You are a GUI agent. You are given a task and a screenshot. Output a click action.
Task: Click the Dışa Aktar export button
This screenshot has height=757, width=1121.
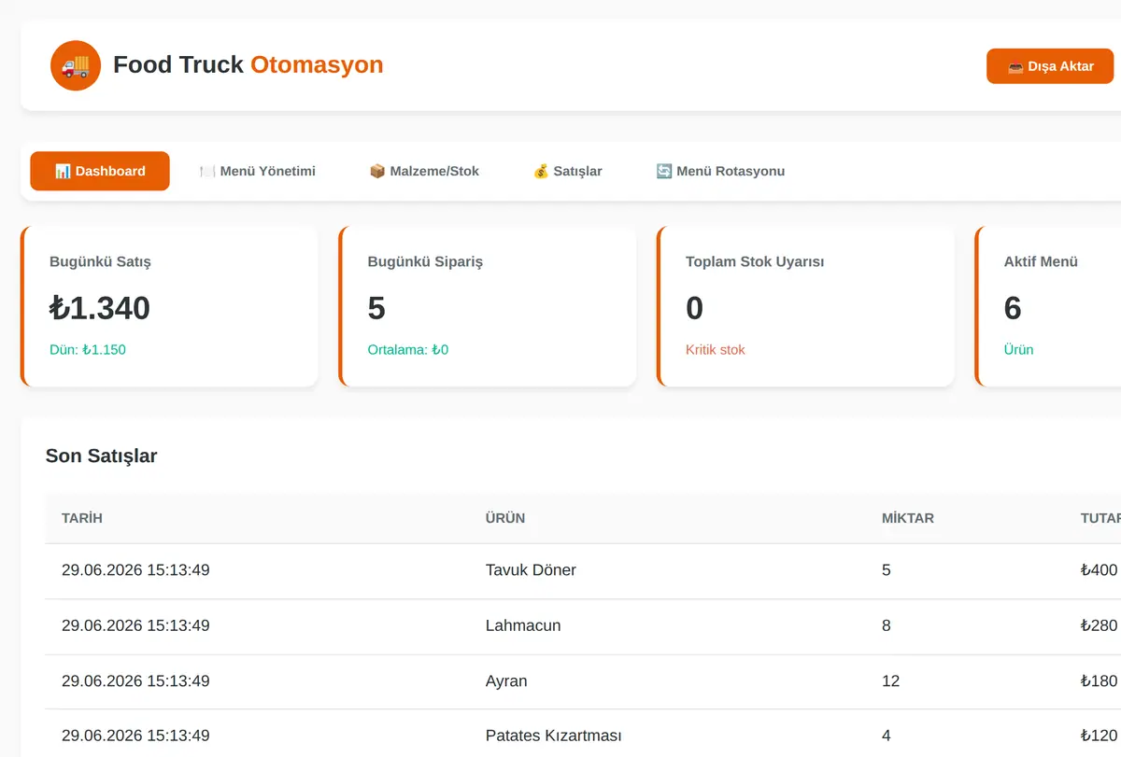click(x=1051, y=66)
